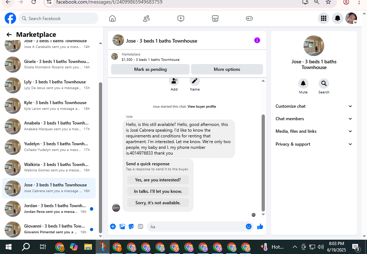Open Walkiria conversation in list
The image size is (367, 254).
(49, 167)
